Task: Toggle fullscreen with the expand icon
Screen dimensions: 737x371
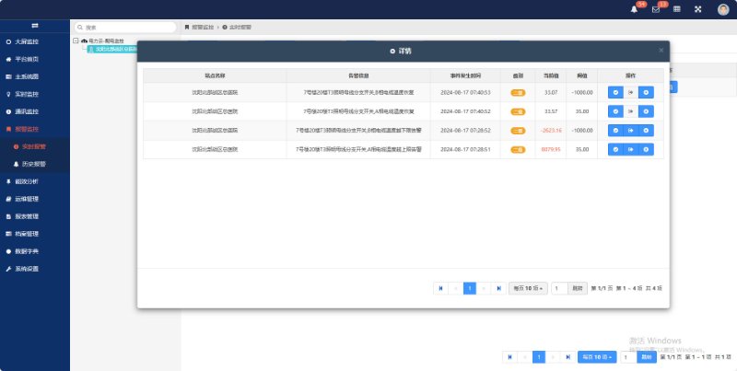Action: pos(697,9)
